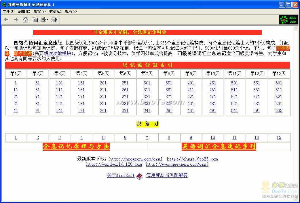Open review link 1 under 总复习
This screenshot has width=300, height=203.
coord(16,138)
